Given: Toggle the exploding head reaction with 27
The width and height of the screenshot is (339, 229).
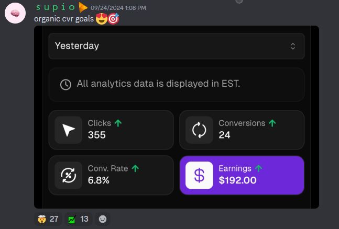Looking at the screenshot, I should click(x=48, y=219).
